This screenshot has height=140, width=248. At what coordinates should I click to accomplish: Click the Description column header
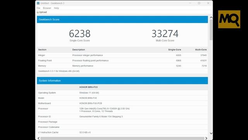(79, 50)
